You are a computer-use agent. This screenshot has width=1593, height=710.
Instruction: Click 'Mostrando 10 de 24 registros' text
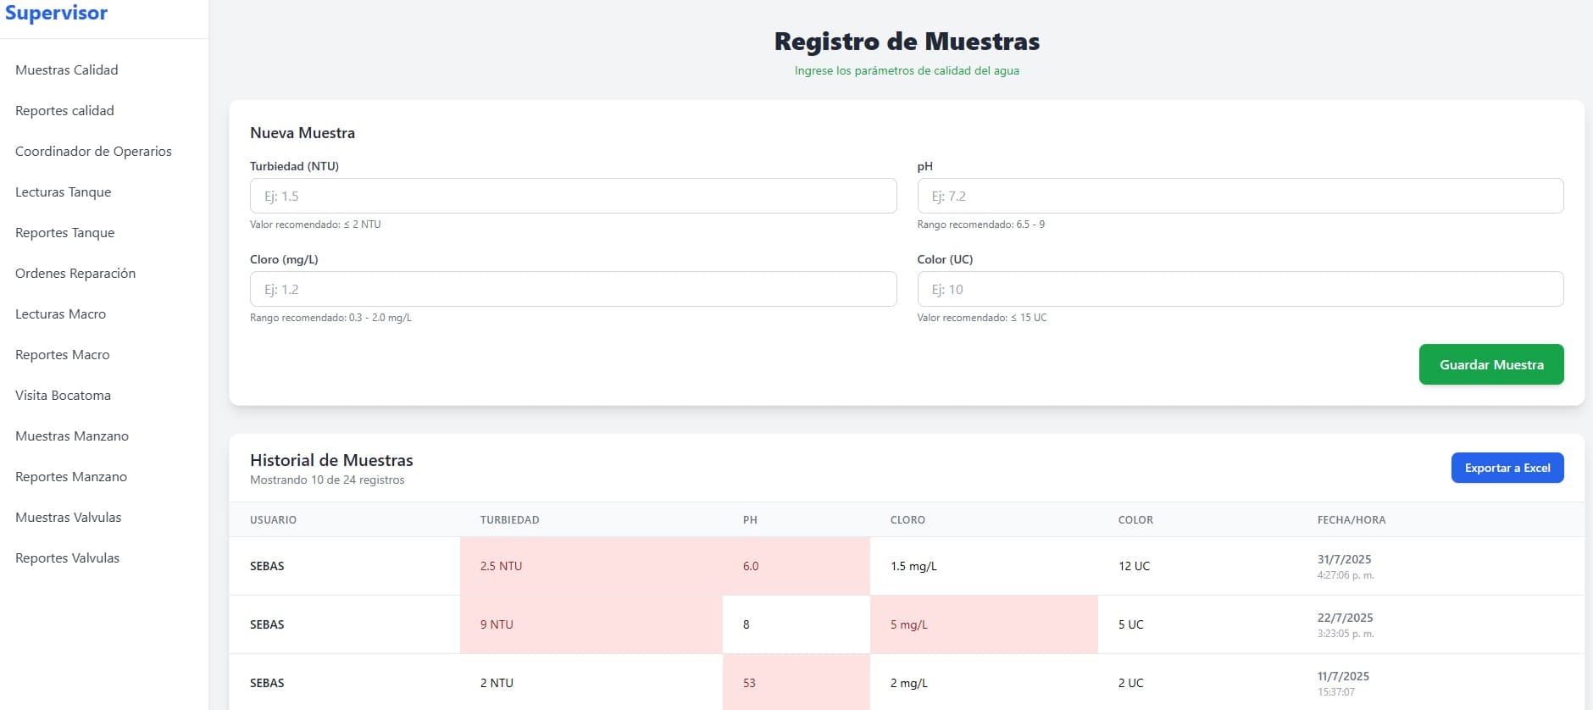coord(327,480)
